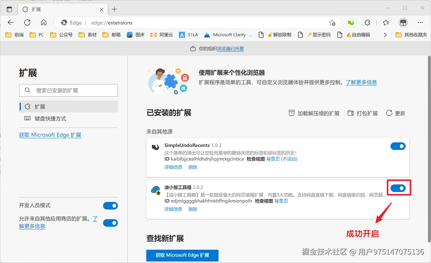
Task: Click the 已安装的扩展 heading text
Action: (169, 113)
